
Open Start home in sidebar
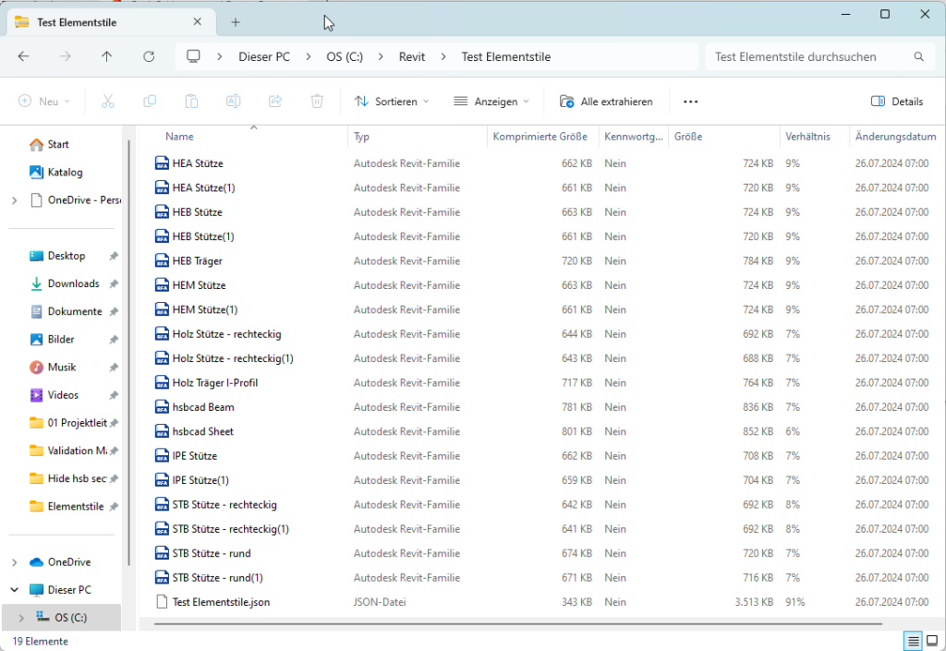pos(49,145)
